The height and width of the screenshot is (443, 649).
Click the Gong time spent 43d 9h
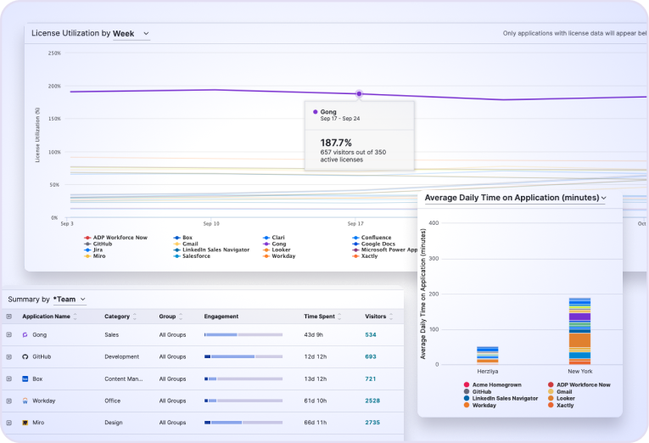point(313,334)
